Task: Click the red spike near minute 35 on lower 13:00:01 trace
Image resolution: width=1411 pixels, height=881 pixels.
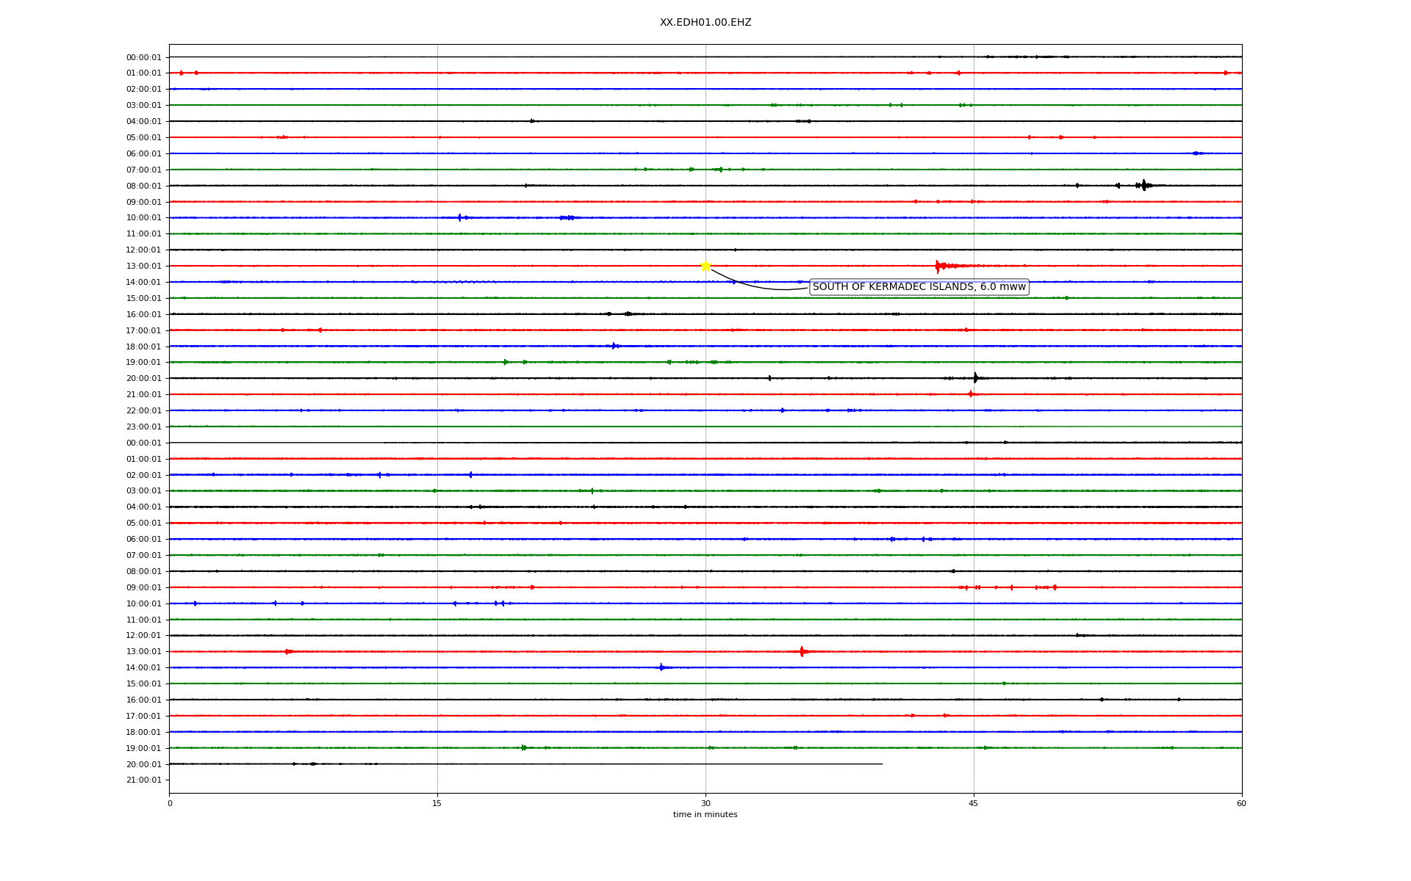Action: [x=802, y=651]
